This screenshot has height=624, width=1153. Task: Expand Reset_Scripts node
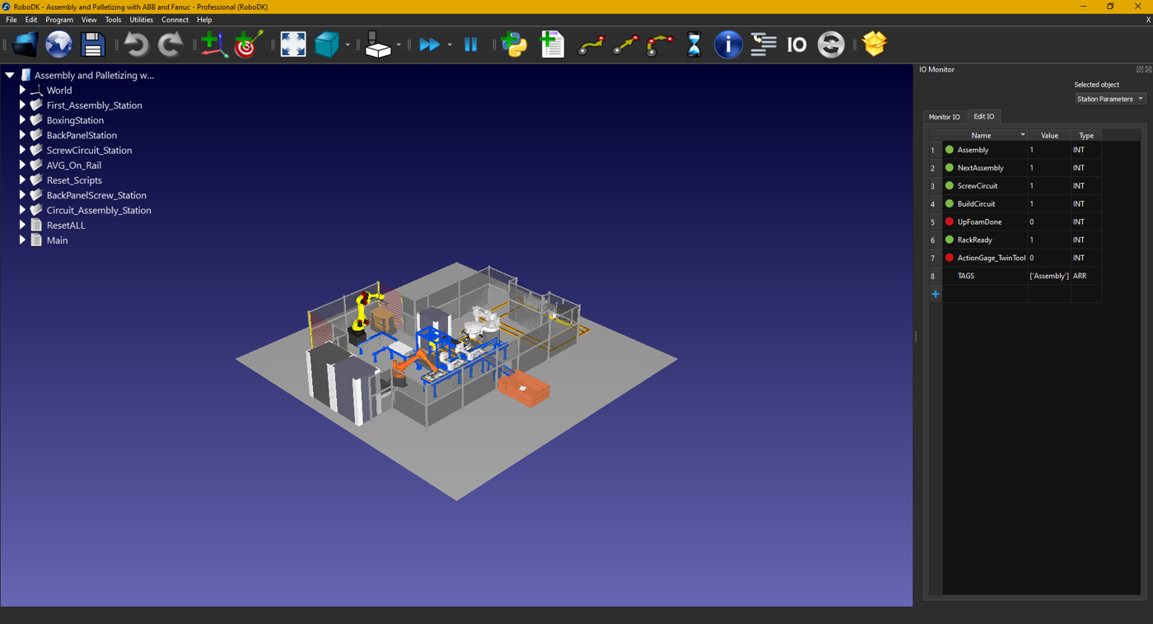[x=22, y=179]
